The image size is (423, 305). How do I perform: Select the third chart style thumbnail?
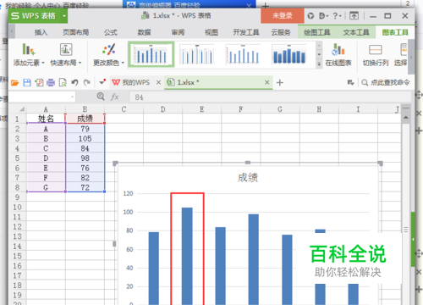click(243, 54)
